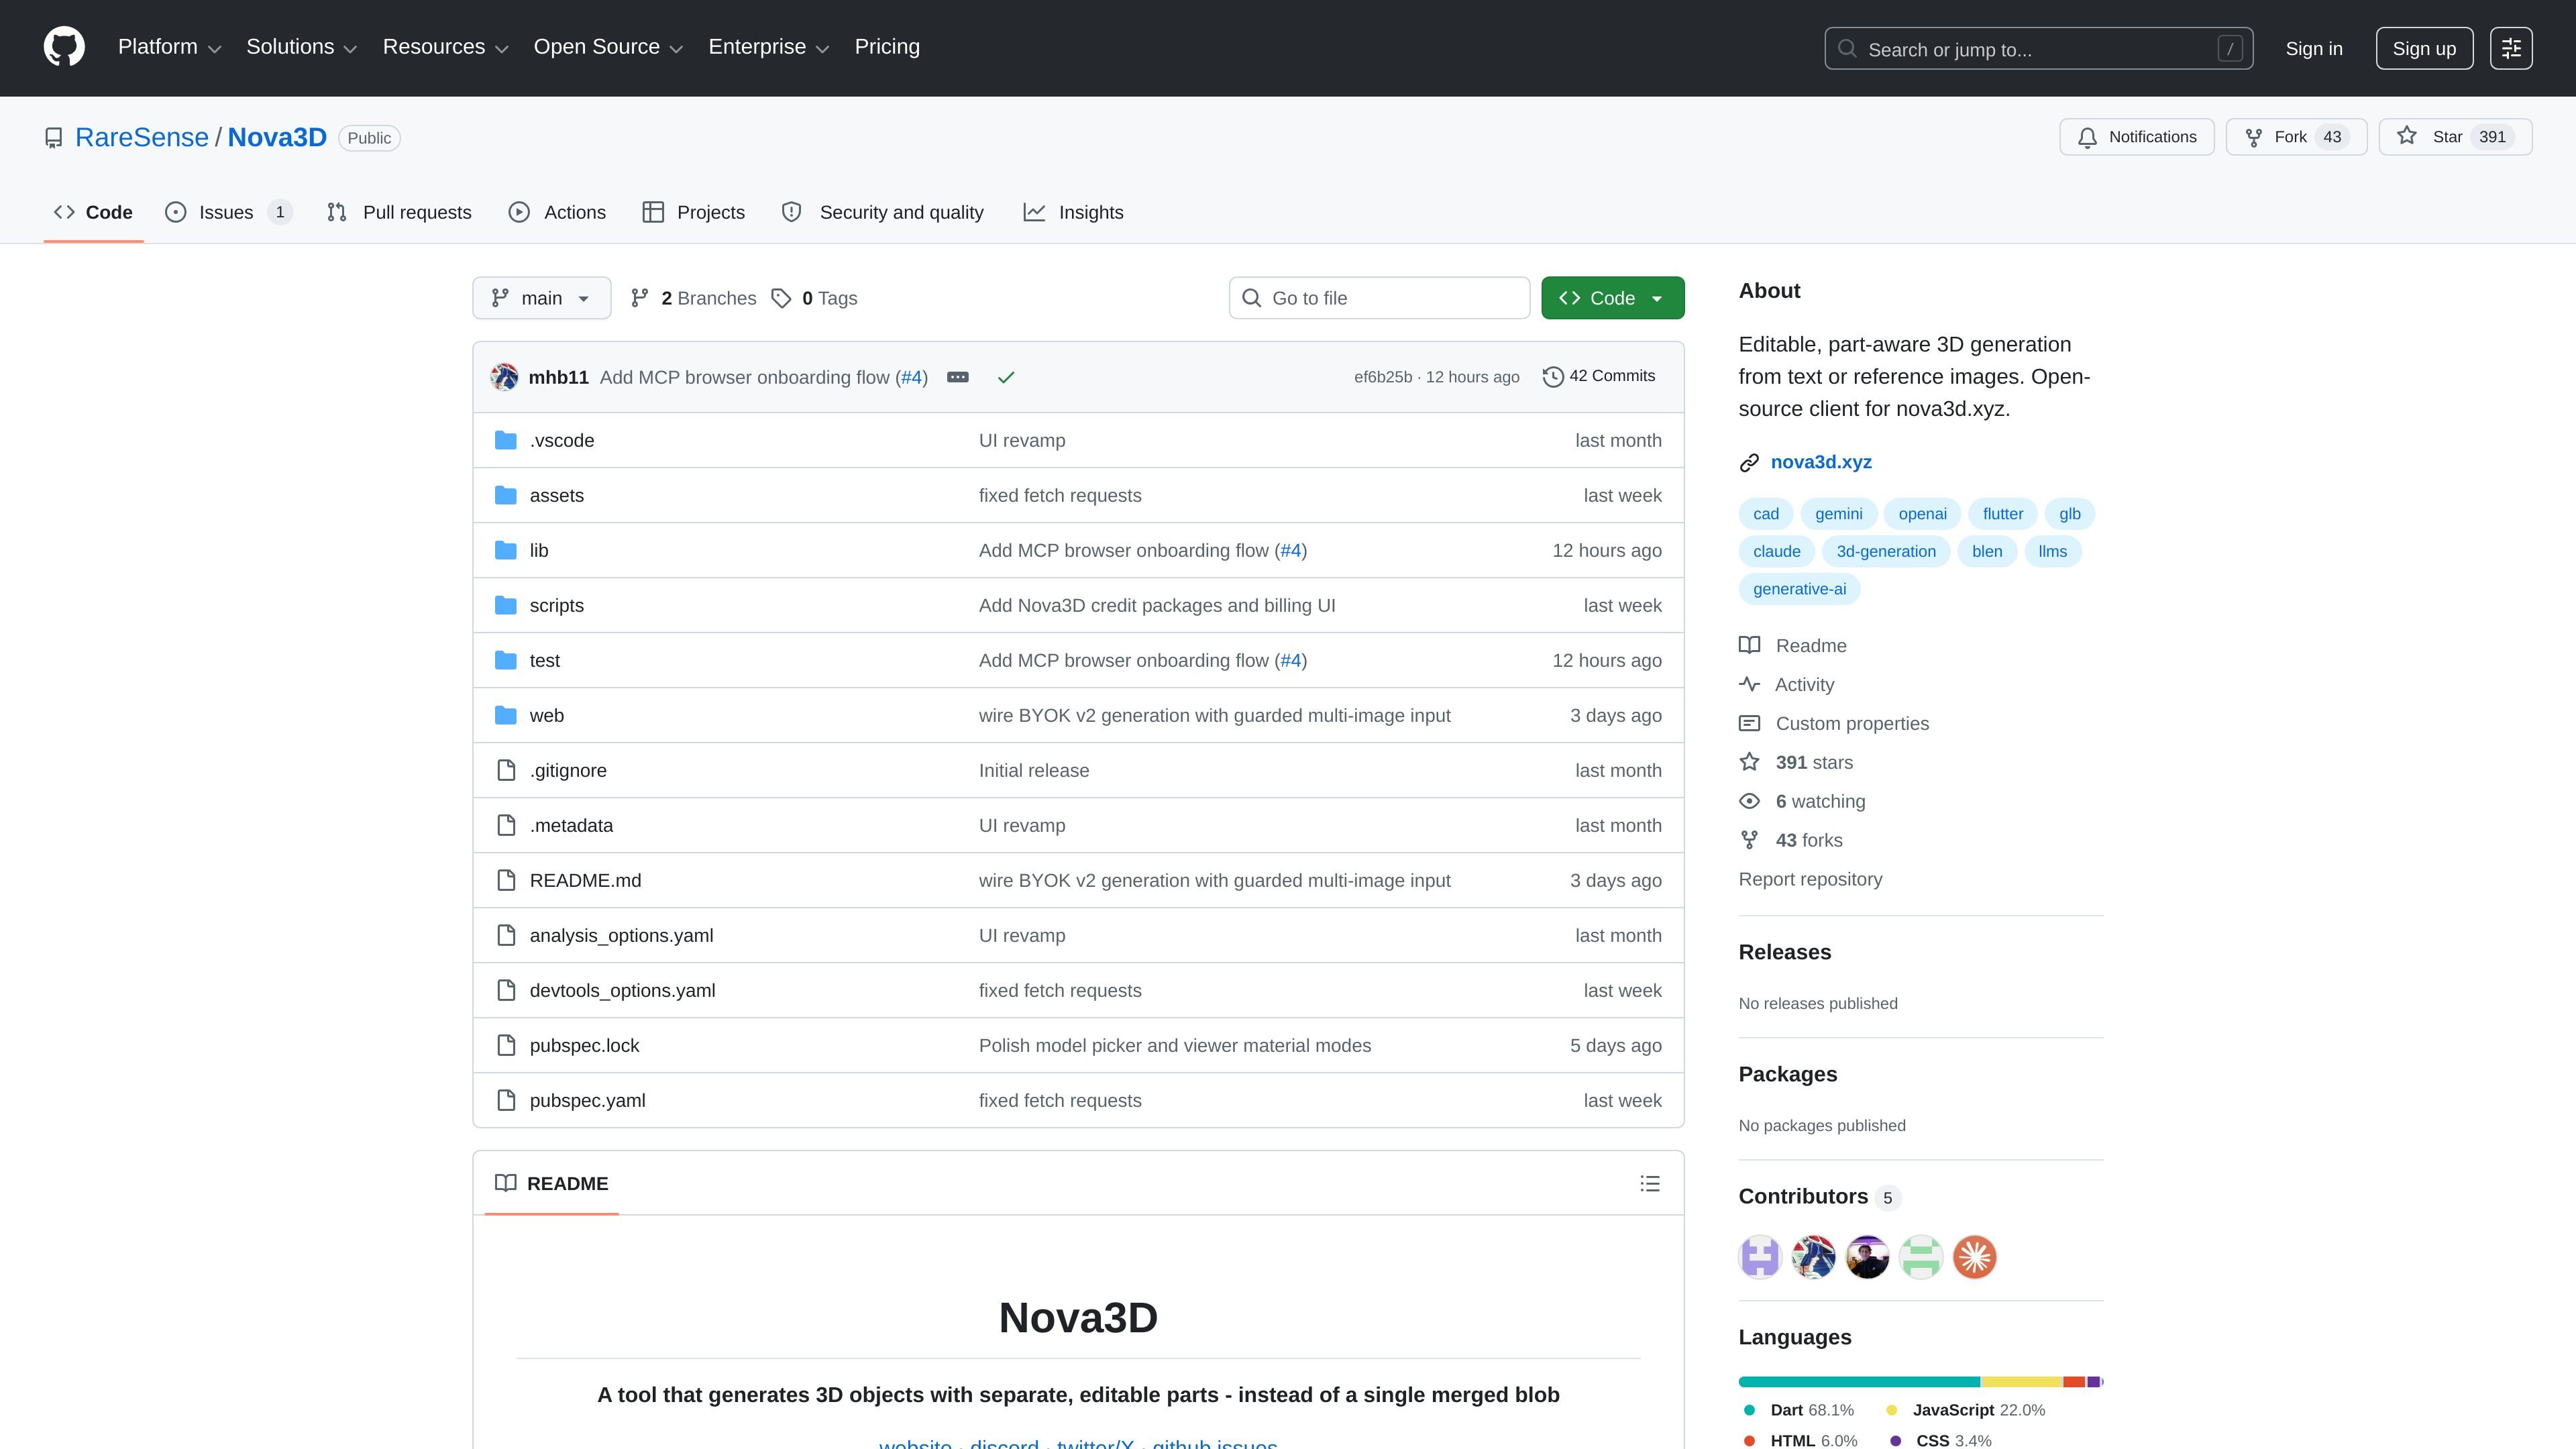Click the JavaScript 22.0% language entry

tap(1966, 1410)
